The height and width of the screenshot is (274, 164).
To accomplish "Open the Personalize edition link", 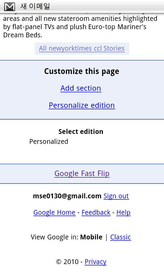I will 82,105.
